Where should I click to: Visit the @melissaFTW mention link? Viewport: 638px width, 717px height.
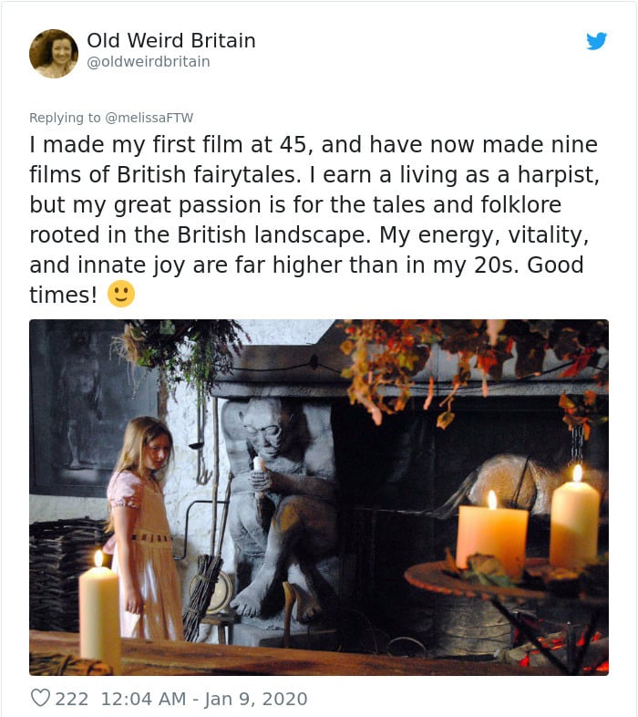tap(149, 118)
